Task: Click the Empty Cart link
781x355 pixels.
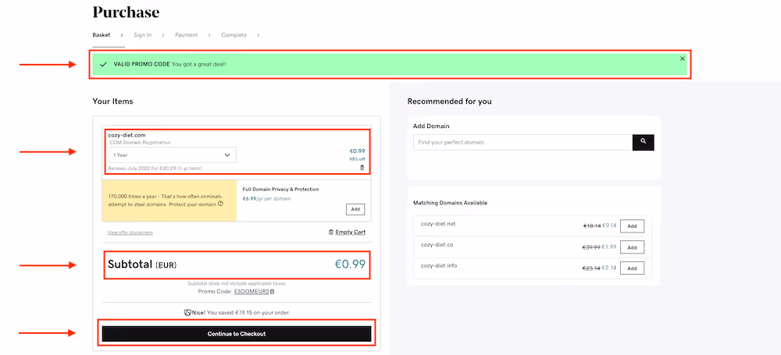Action: pyautogui.click(x=347, y=232)
